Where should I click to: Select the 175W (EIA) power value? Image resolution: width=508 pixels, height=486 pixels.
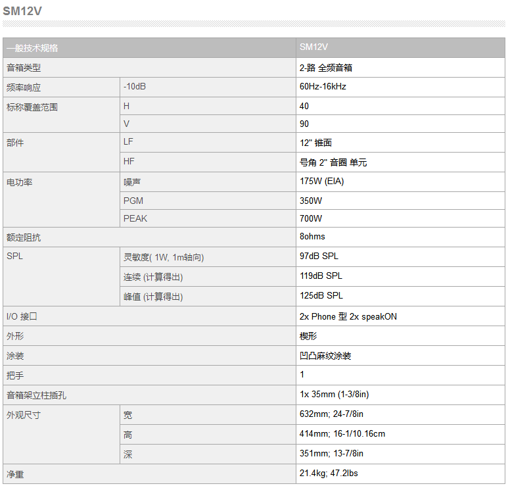pyautogui.click(x=322, y=182)
